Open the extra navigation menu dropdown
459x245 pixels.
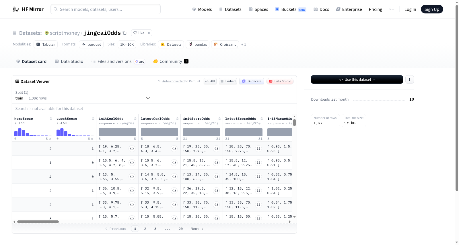click(392, 9)
